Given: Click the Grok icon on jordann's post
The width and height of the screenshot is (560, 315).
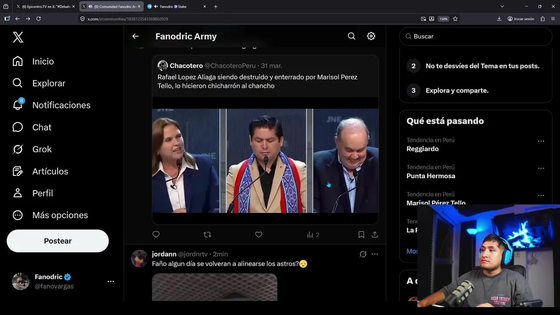Looking at the screenshot, I should tap(363, 254).
